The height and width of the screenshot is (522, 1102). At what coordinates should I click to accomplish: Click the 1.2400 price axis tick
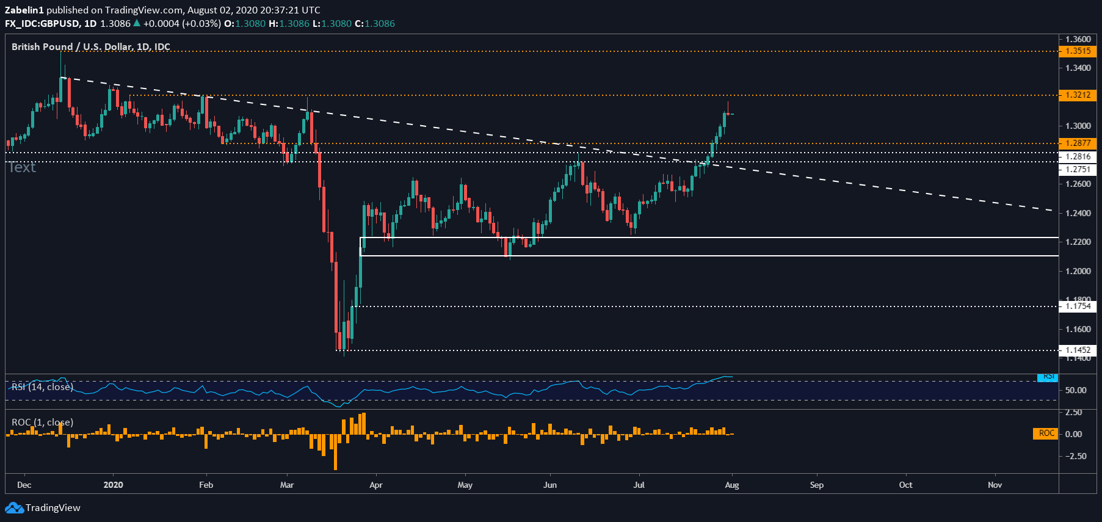click(x=1078, y=213)
